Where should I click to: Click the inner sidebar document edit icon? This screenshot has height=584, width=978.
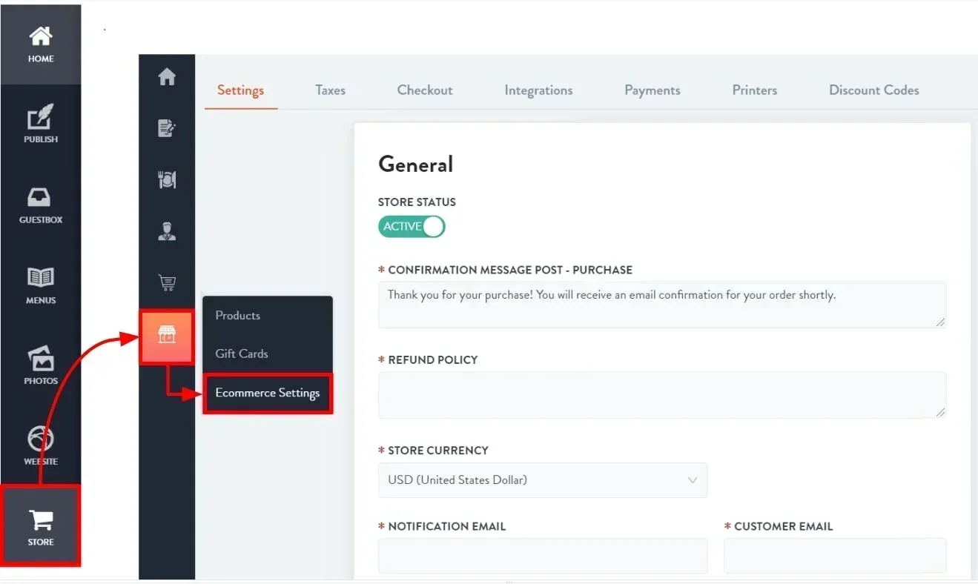click(x=167, y=128)
